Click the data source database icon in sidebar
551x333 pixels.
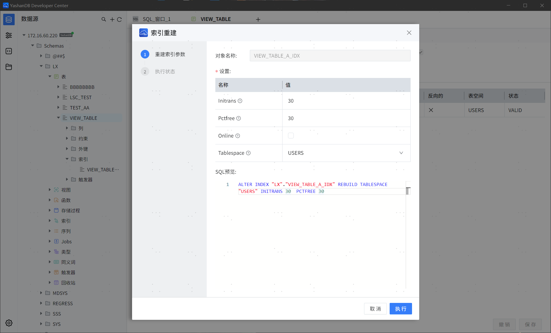coord(9,19)
